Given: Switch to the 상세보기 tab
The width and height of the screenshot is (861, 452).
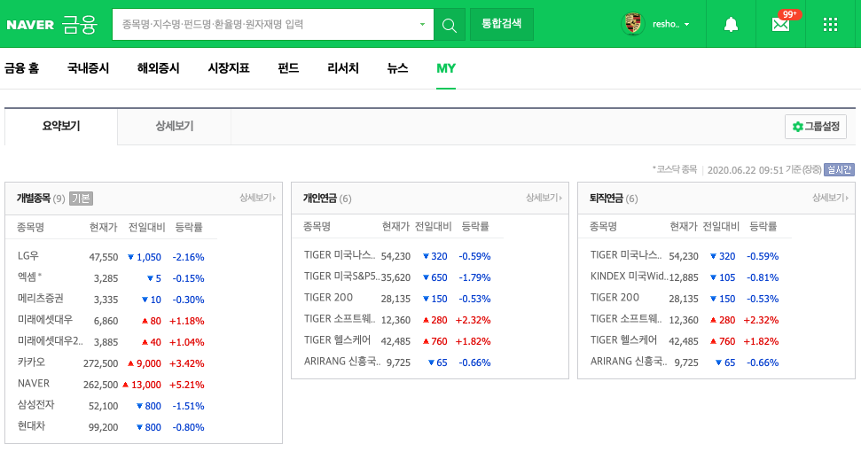Looking at the screenshot, I should pos(174,126).
